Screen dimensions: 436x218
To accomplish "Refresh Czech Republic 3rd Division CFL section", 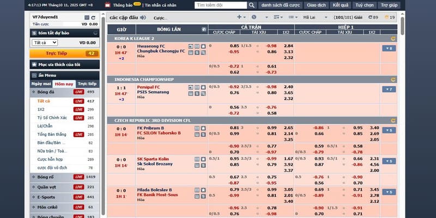I will 393,120.
